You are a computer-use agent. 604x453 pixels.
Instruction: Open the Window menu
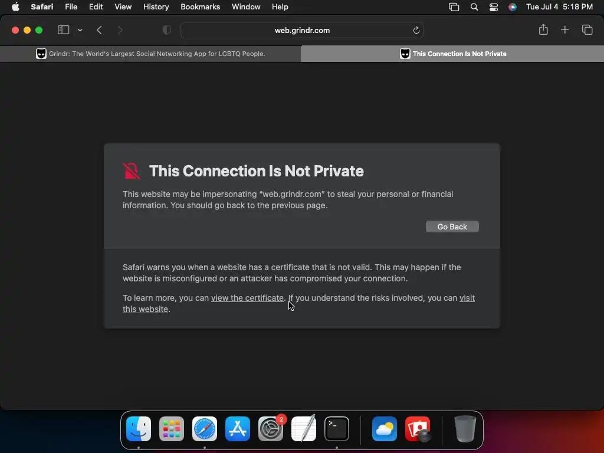click(x=246, y=7)
